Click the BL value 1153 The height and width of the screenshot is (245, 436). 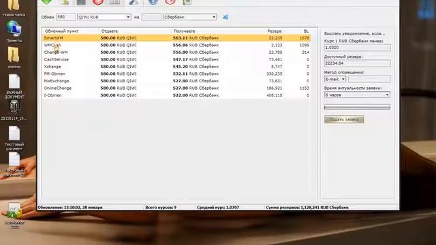point(305,88)
